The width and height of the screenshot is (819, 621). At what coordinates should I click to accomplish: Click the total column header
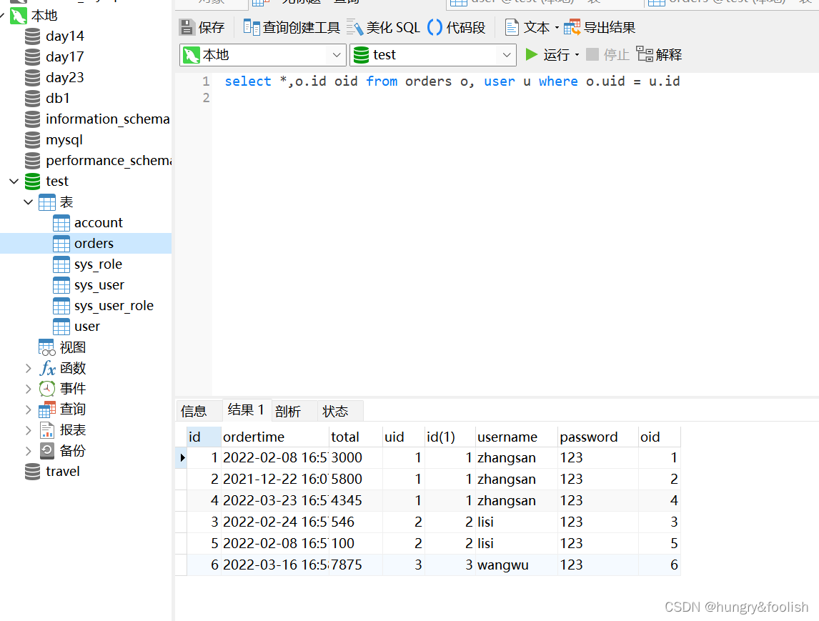click(356, 437)
